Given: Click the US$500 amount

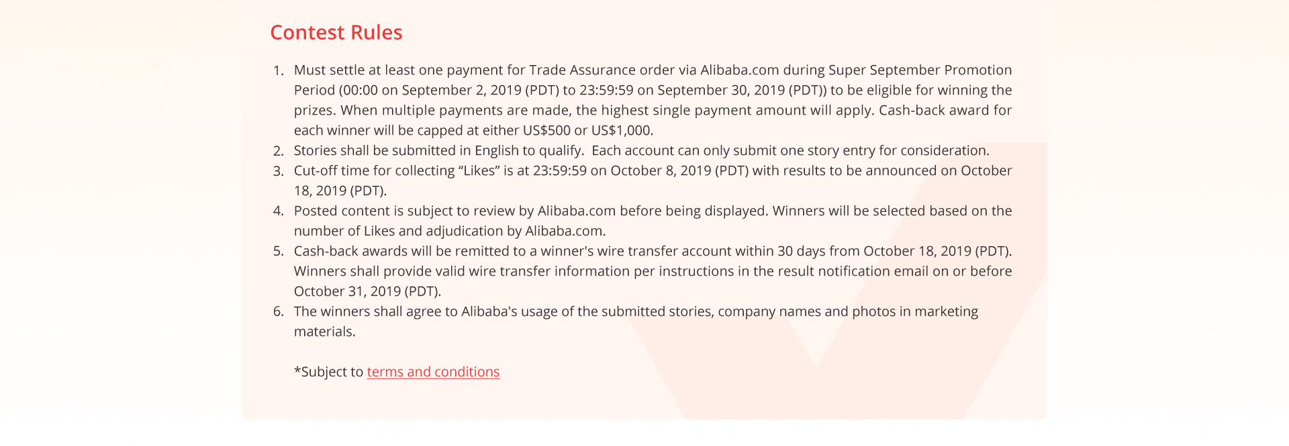Looking at the screenshot, I should click(546, 131).
